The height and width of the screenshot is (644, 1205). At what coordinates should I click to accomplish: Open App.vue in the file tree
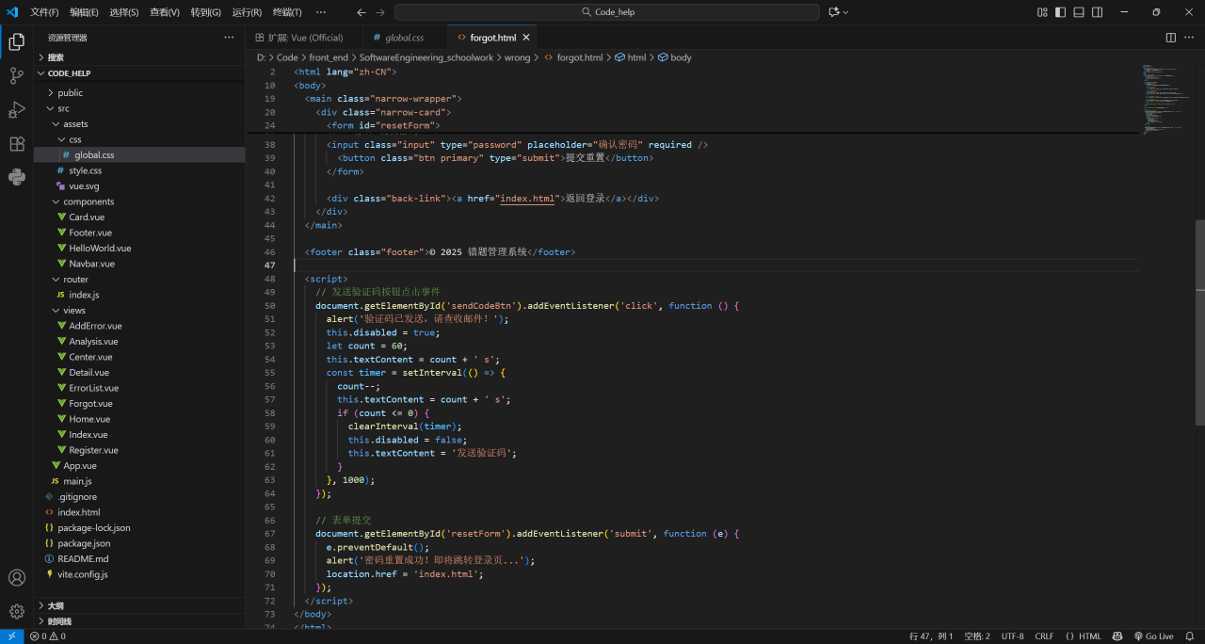coord(139,465)
